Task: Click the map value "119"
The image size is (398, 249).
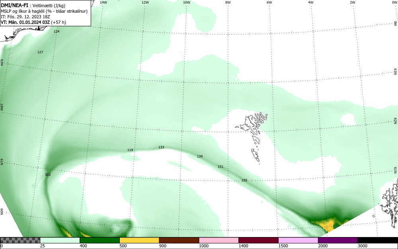Action: click(x=130, y=150)
